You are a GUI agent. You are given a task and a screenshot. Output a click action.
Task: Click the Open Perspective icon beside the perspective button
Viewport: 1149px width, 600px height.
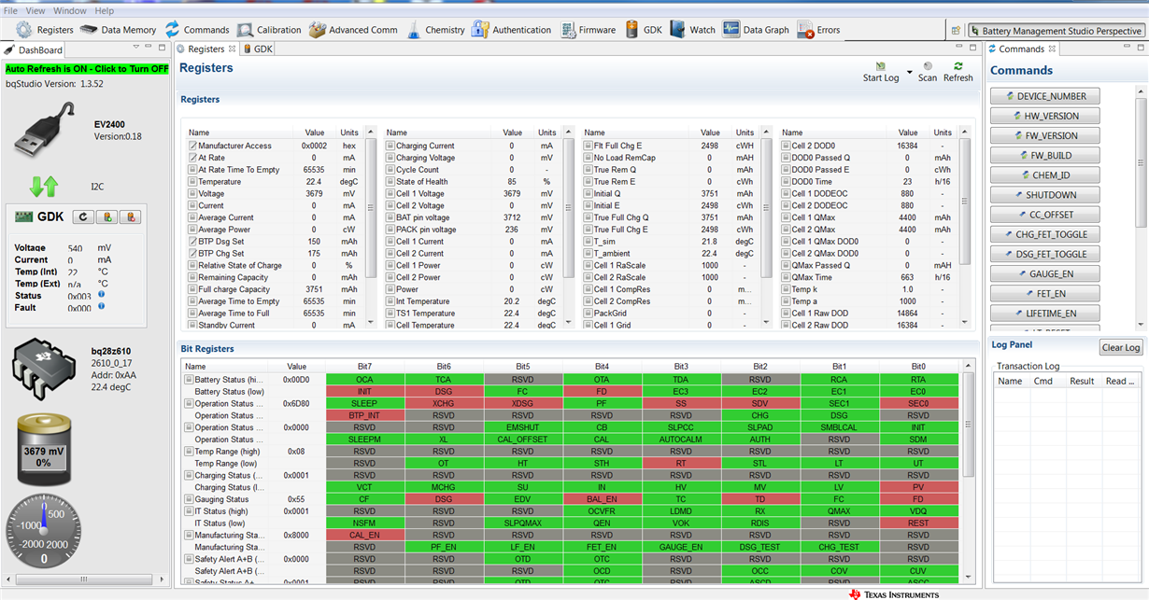(x=956, y=31)
